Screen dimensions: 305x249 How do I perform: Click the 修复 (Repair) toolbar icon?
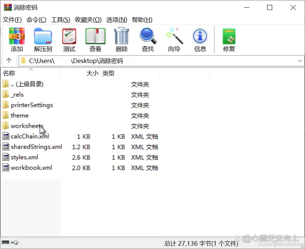[x=229, y=36]
